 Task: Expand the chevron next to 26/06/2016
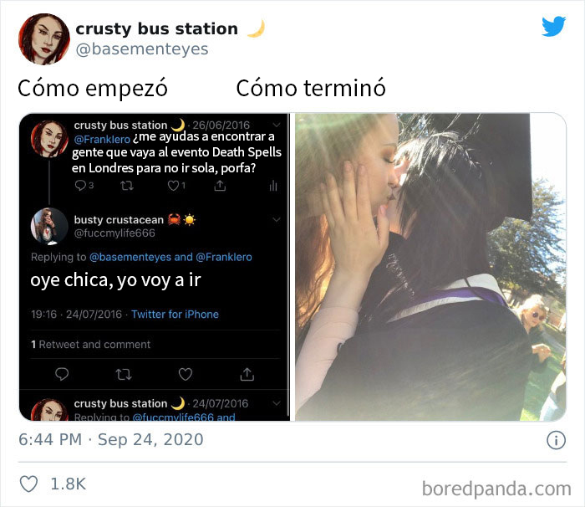pos(277,125)
